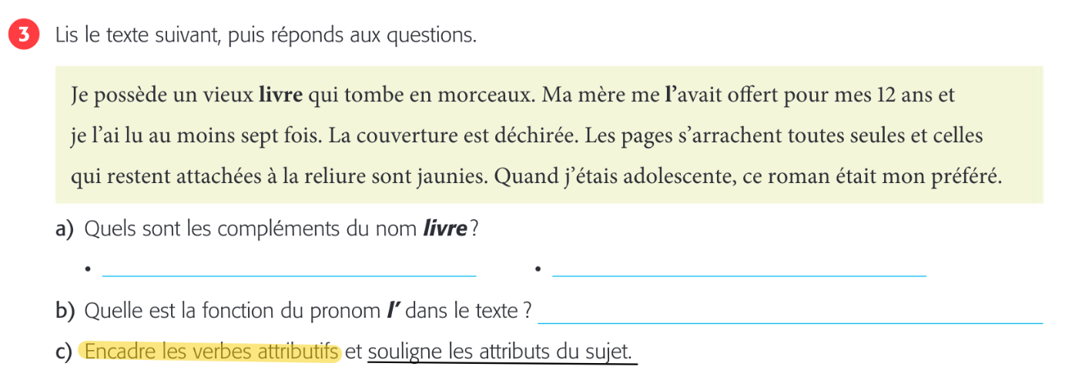Click the first answer blank under question a

289,269
